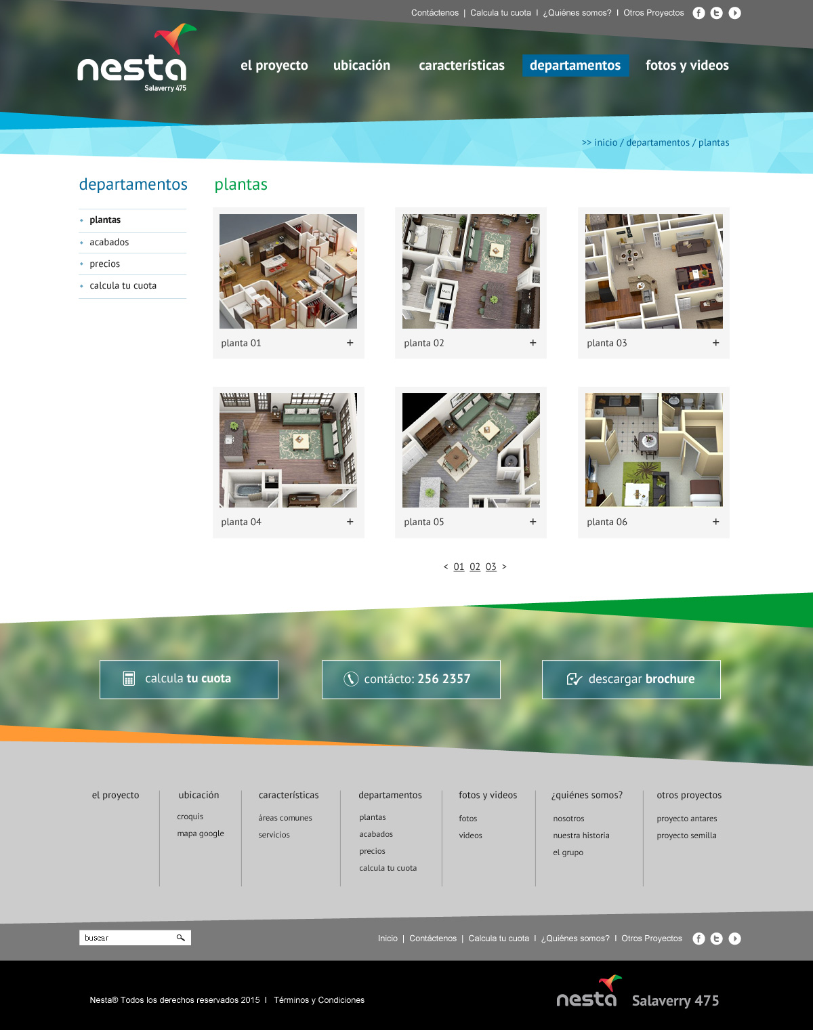Go to previous page with the < arrow
Viewport: 813px width, 1030px height.
(x=446, y=567)
